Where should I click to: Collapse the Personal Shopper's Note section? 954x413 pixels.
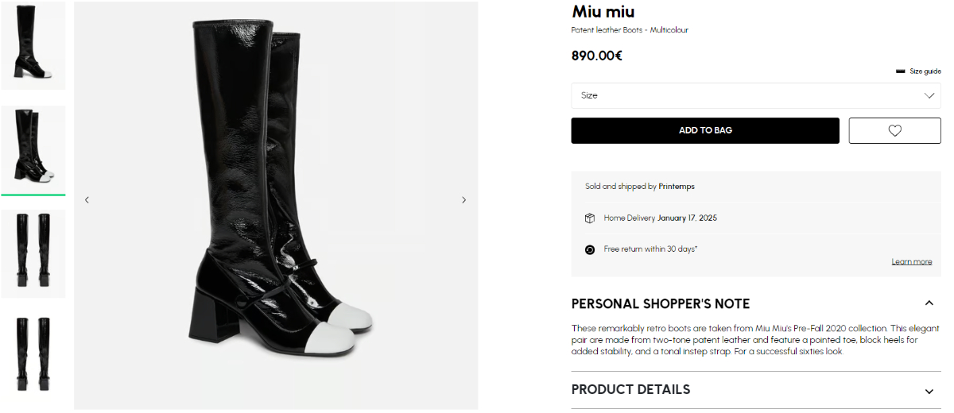[929, 303]
